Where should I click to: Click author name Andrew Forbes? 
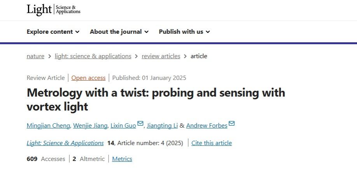206,126
